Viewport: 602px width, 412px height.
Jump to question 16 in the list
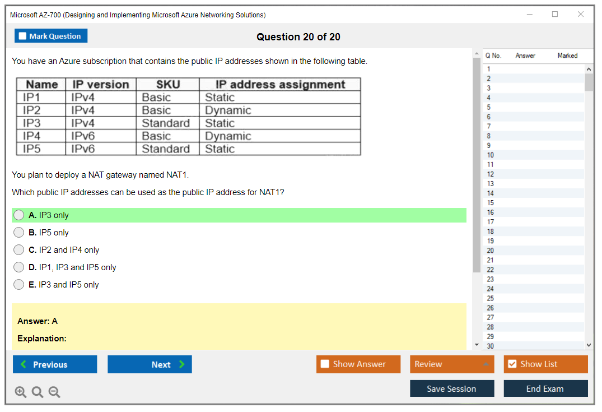[491, 212]
